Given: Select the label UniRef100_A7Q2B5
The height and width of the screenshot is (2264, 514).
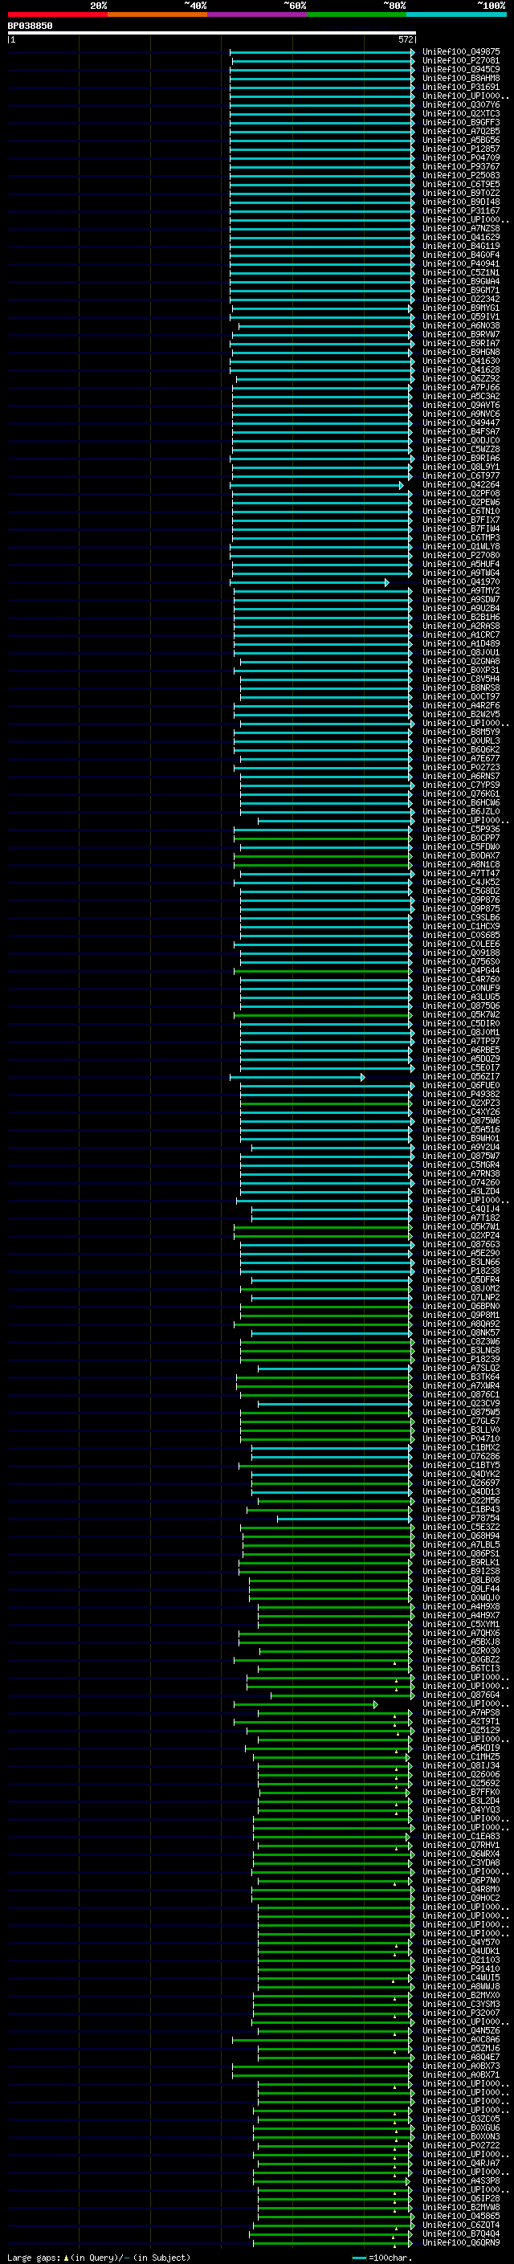Looking at the screenshot, I should click(x=460, y=131).
